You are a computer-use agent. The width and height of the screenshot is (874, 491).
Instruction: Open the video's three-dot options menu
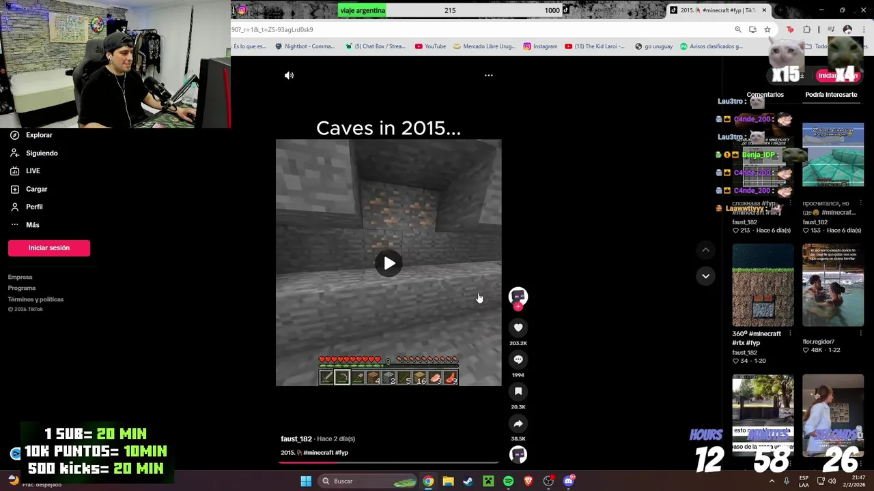[488, 76]
